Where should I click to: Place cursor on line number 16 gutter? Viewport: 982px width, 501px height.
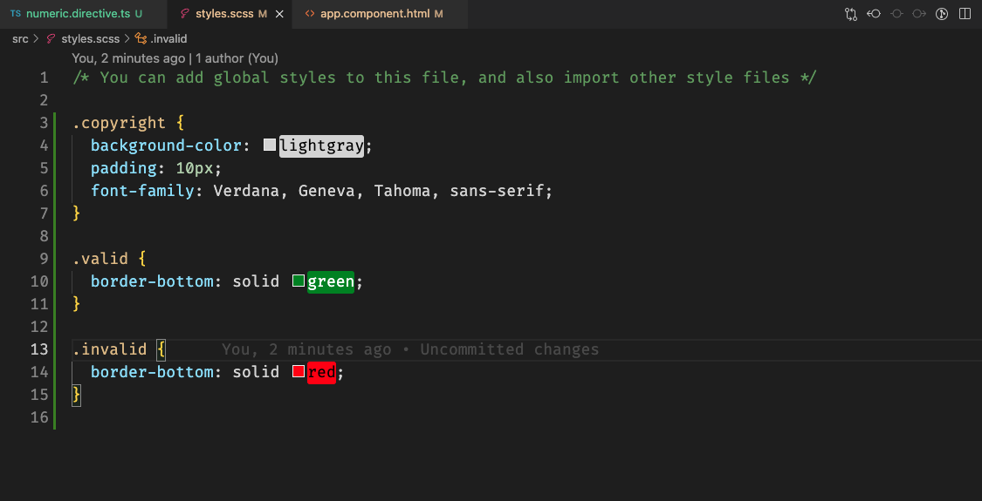38,417
